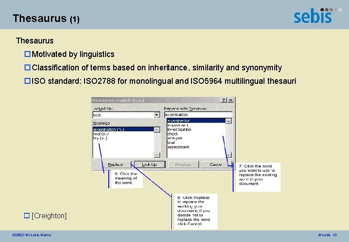This screenshot has height=242, width=349.
Task: Click Meanings list scroll up arrow
Action: click(x=157, y=130)
